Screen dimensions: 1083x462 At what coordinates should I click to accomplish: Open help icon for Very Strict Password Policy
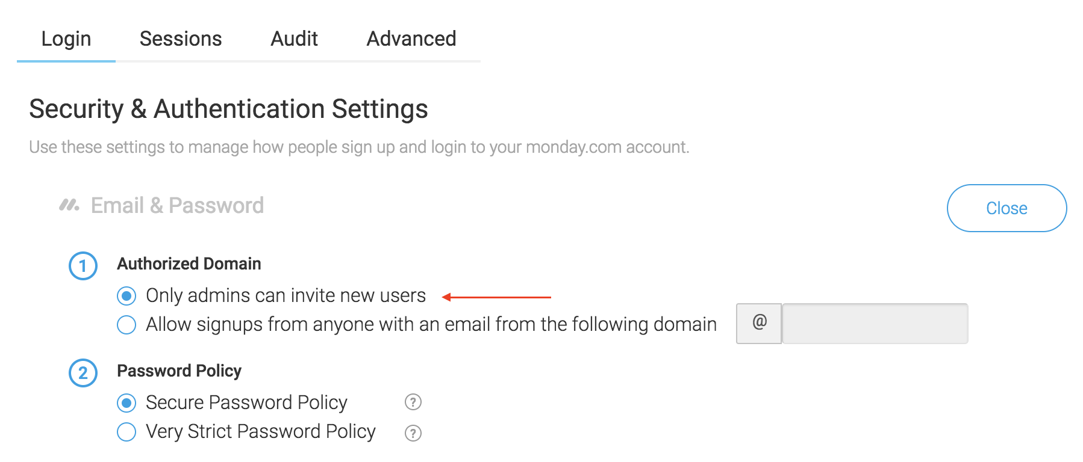[413, 433]
